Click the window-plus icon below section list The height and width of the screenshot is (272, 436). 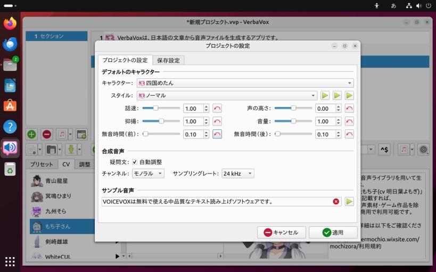[81, 134]
